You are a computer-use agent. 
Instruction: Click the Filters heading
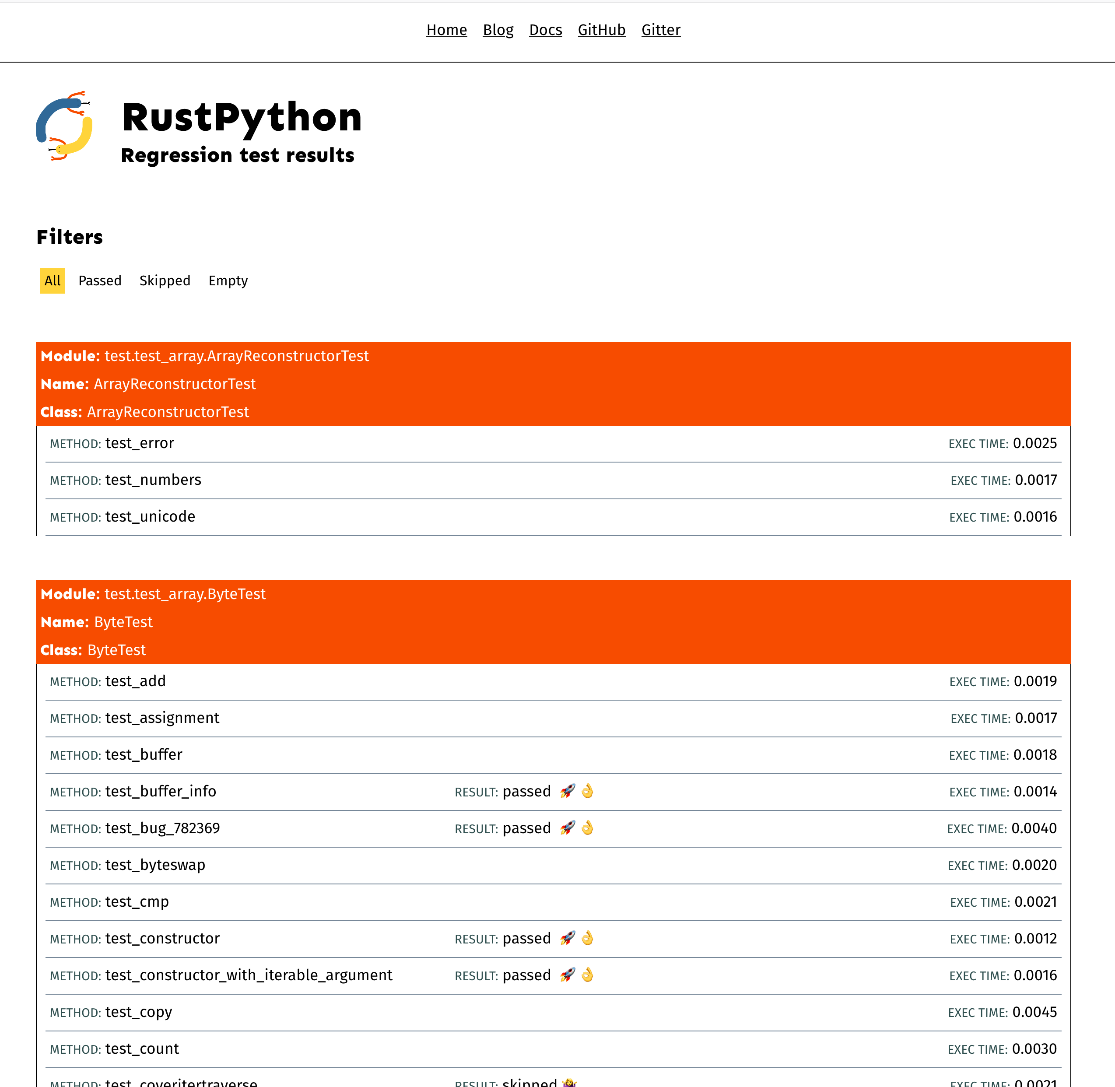70,237
